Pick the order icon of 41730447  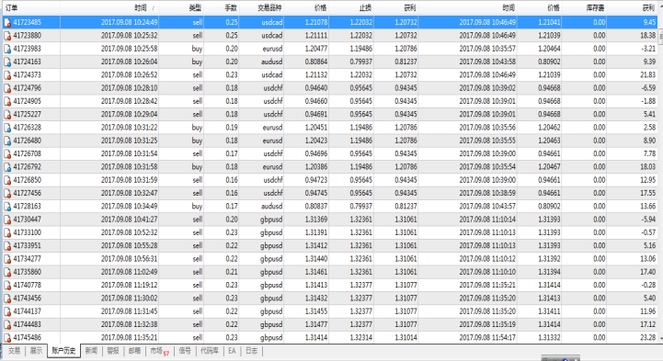[7, 220]
